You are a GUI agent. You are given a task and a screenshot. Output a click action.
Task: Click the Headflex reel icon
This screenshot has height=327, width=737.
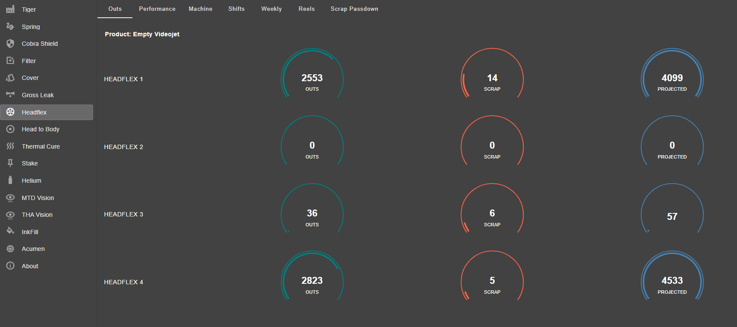click(x=10, y=112)
